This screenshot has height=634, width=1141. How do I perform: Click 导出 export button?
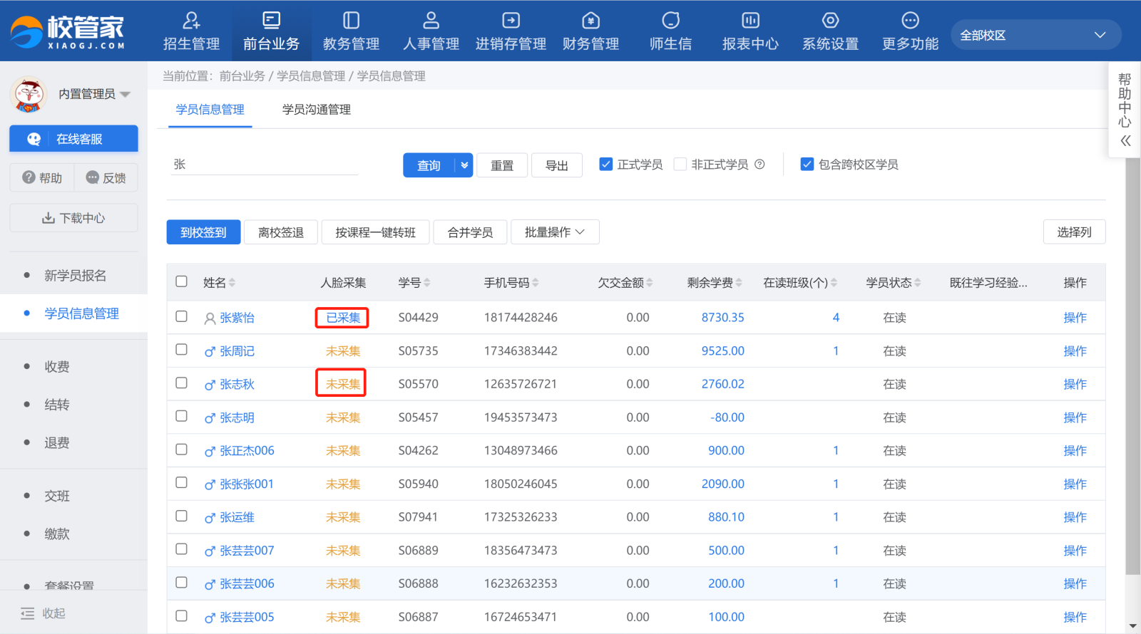(x=557, y=165)
